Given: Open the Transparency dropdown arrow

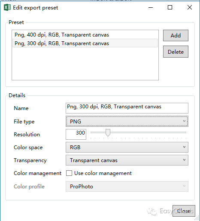Looking at the screenshot, I should pos(184,160).
